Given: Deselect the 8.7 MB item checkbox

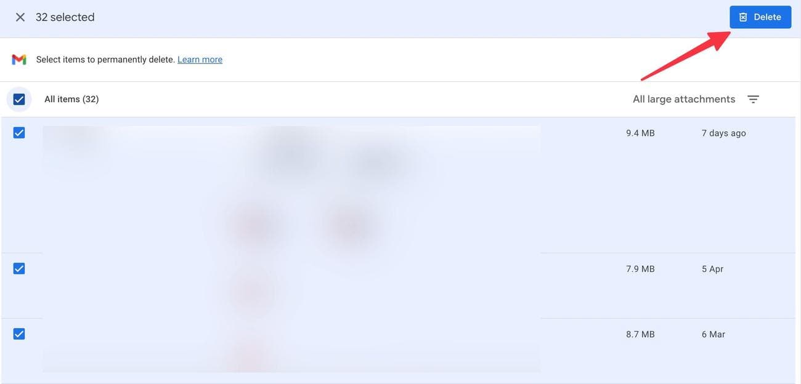Looking at the screenshot, I should (x=19, y=334).
